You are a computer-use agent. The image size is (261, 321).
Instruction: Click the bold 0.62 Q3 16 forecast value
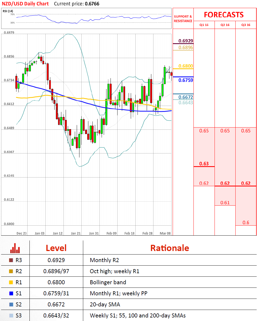[246, 183]
